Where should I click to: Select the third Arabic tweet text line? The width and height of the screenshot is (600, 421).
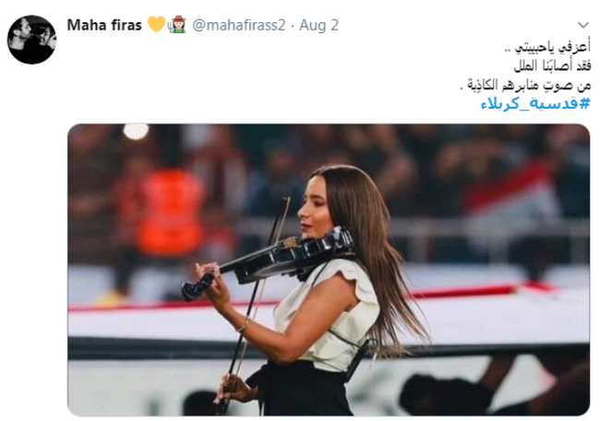(x=525, y=85)
